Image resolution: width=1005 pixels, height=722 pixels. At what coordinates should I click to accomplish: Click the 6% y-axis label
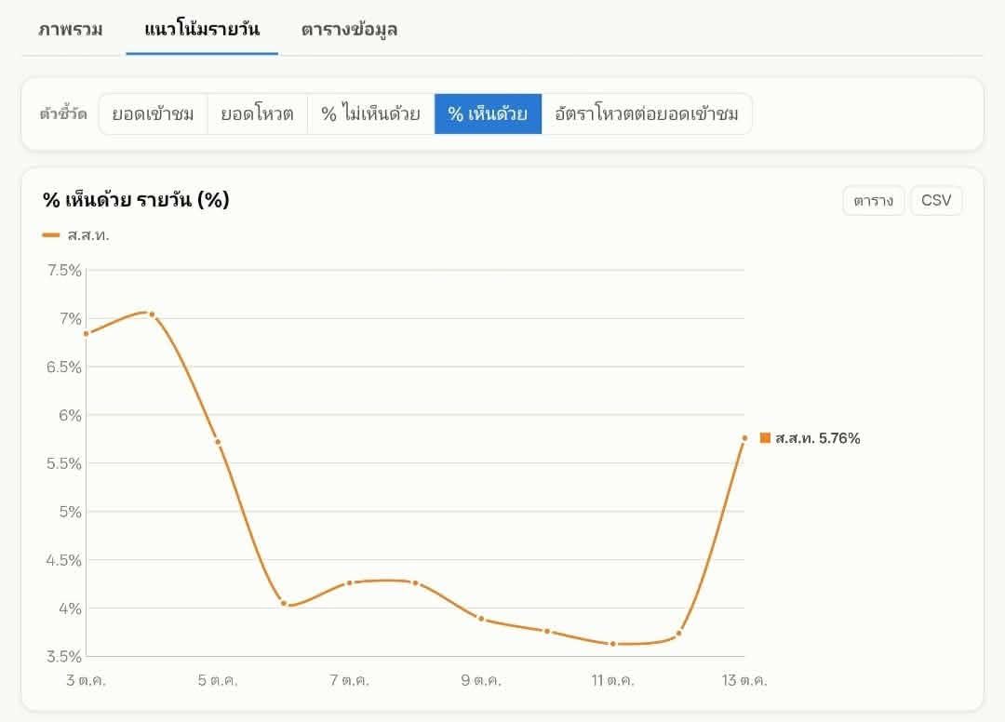coord(71,415)
